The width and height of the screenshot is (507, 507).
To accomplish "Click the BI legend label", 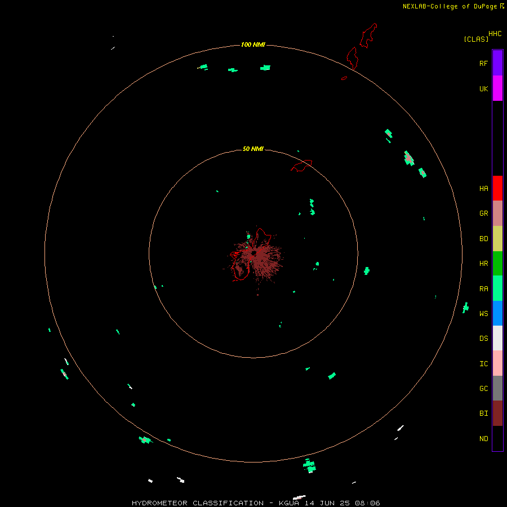I will click(x=483, y=413).
